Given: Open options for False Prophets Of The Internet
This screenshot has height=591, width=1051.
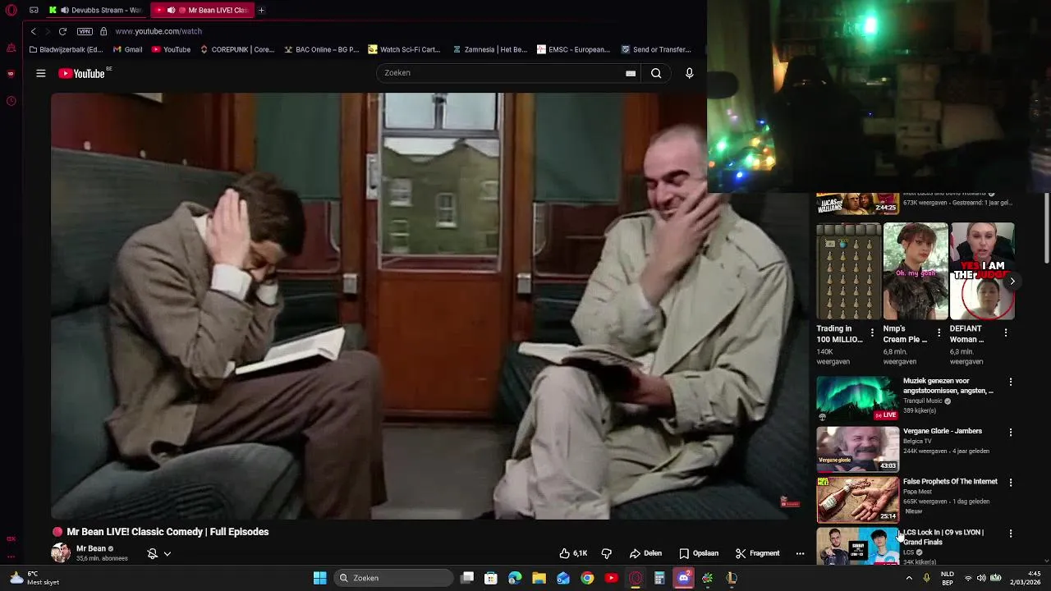Looking at the screenshot, I should (x=1011, y=483).
